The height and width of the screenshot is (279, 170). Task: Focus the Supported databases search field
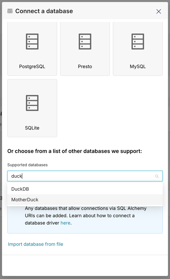tap(85, 176)
